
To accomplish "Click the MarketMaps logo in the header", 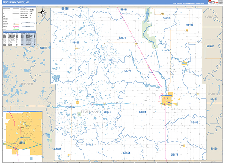I will 213,3.
